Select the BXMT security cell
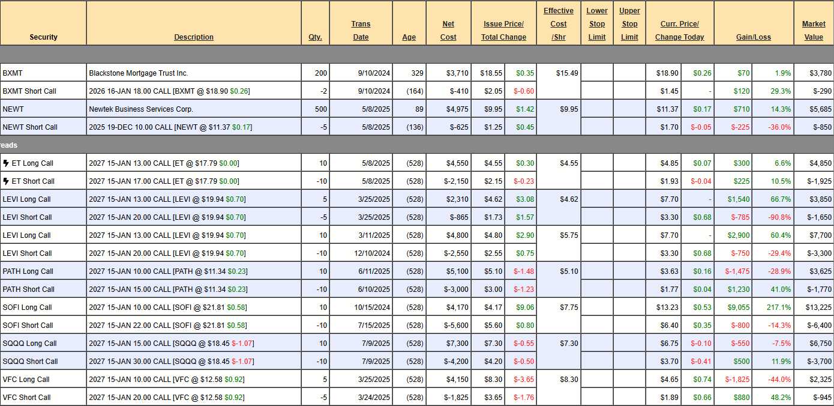Image resolution: width=834 pixels, height=406 pixels. click(x=43, y=73)
